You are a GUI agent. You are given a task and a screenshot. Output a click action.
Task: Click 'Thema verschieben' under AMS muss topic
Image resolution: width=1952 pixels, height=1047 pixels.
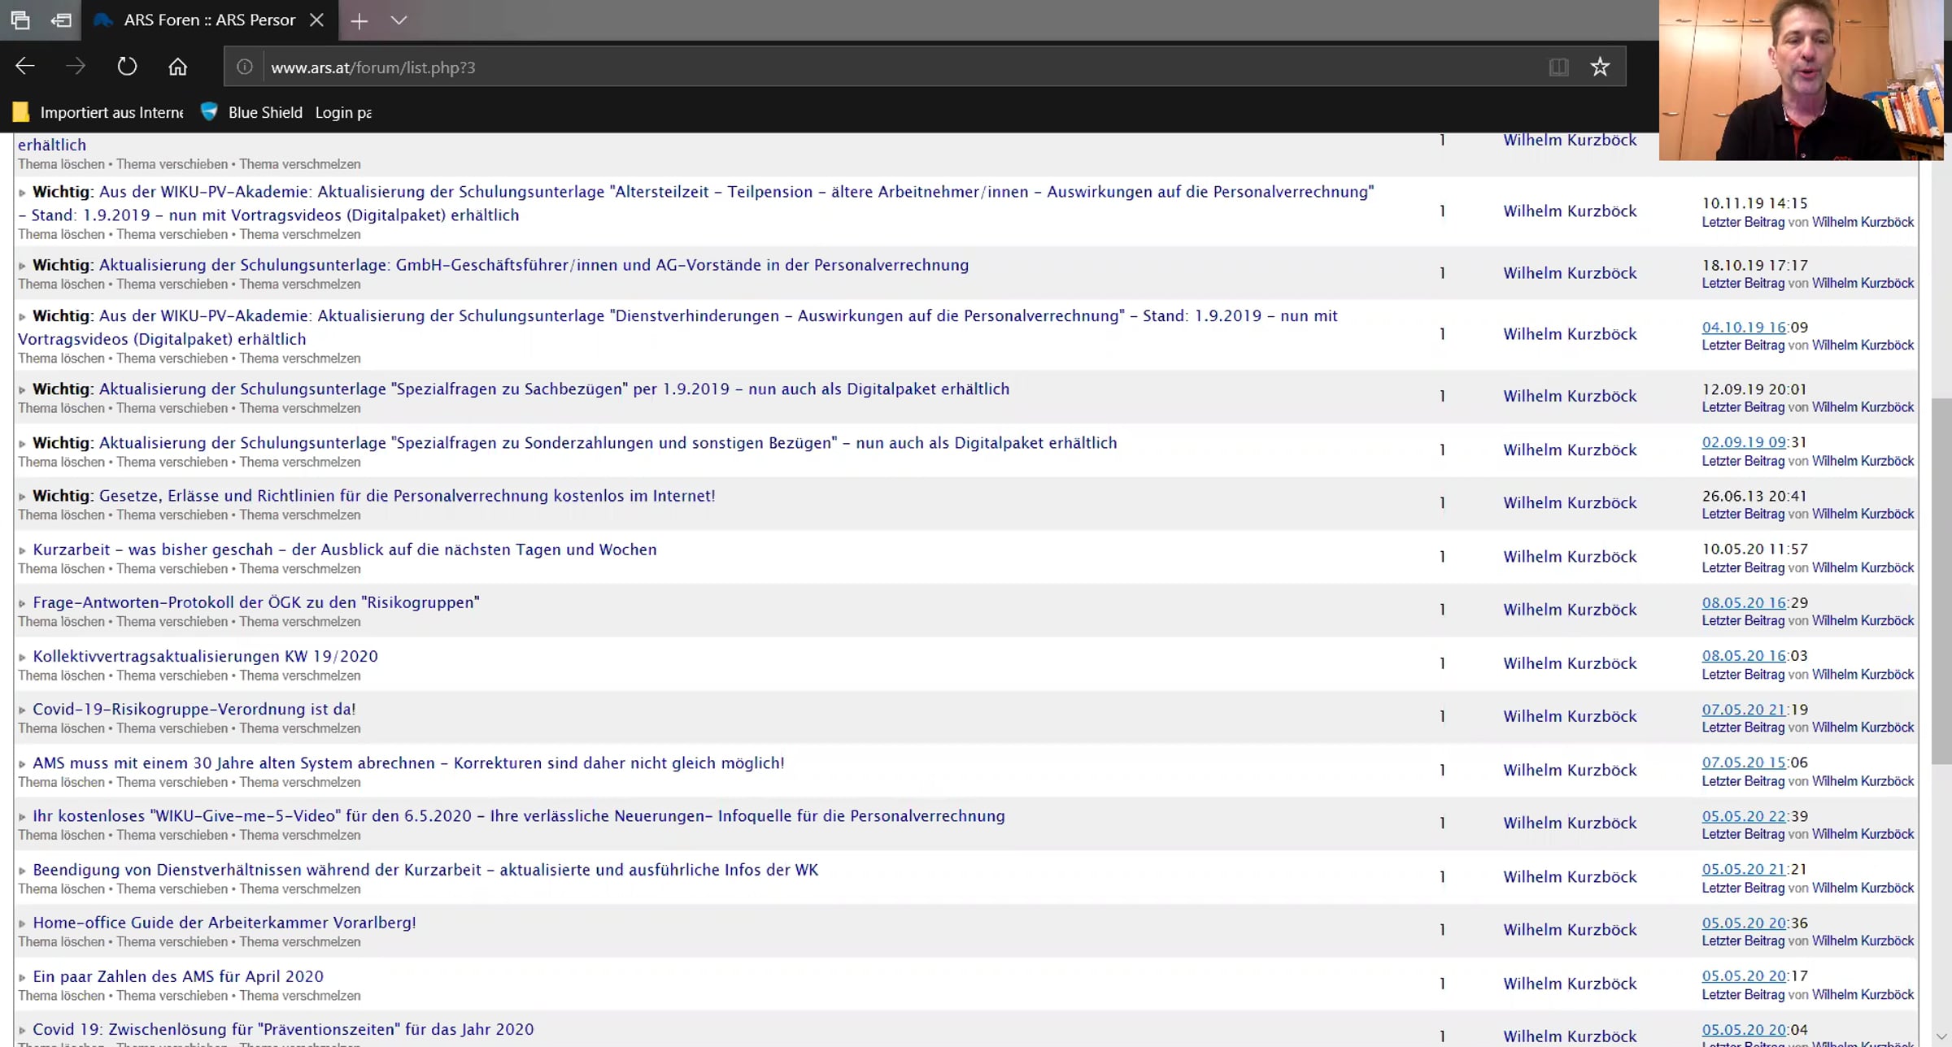[172, 782]
